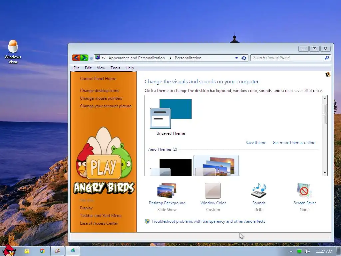This screenshot has width=341, height=256.
Task: Open Change mouse pointers link
Action: pos(101,98)
